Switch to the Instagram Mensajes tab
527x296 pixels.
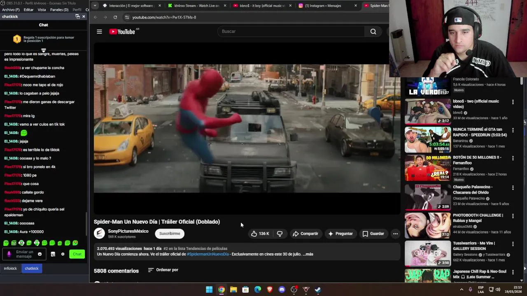(x=327, y=6)
